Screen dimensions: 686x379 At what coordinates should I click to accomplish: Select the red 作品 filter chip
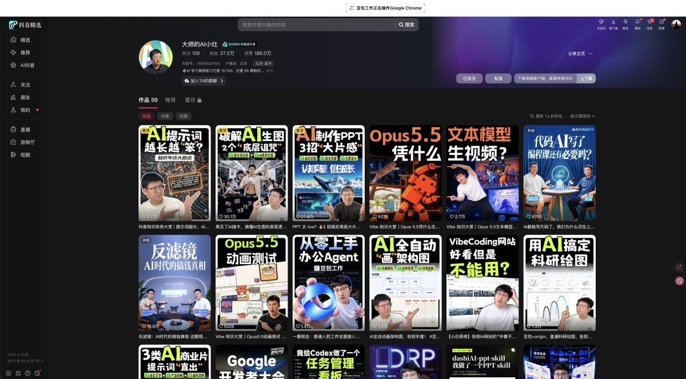click(147, 116)
